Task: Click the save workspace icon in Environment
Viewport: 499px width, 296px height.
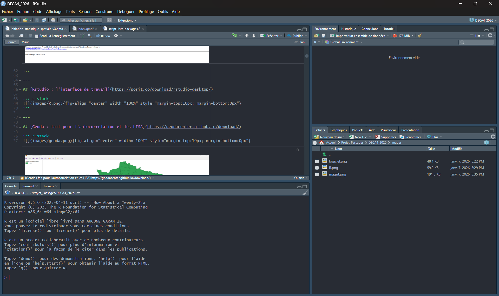Action: pyautogui.click(x=323, y=36)
